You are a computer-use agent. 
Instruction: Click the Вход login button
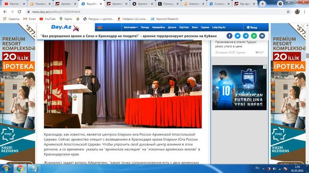tap(252, 27)
